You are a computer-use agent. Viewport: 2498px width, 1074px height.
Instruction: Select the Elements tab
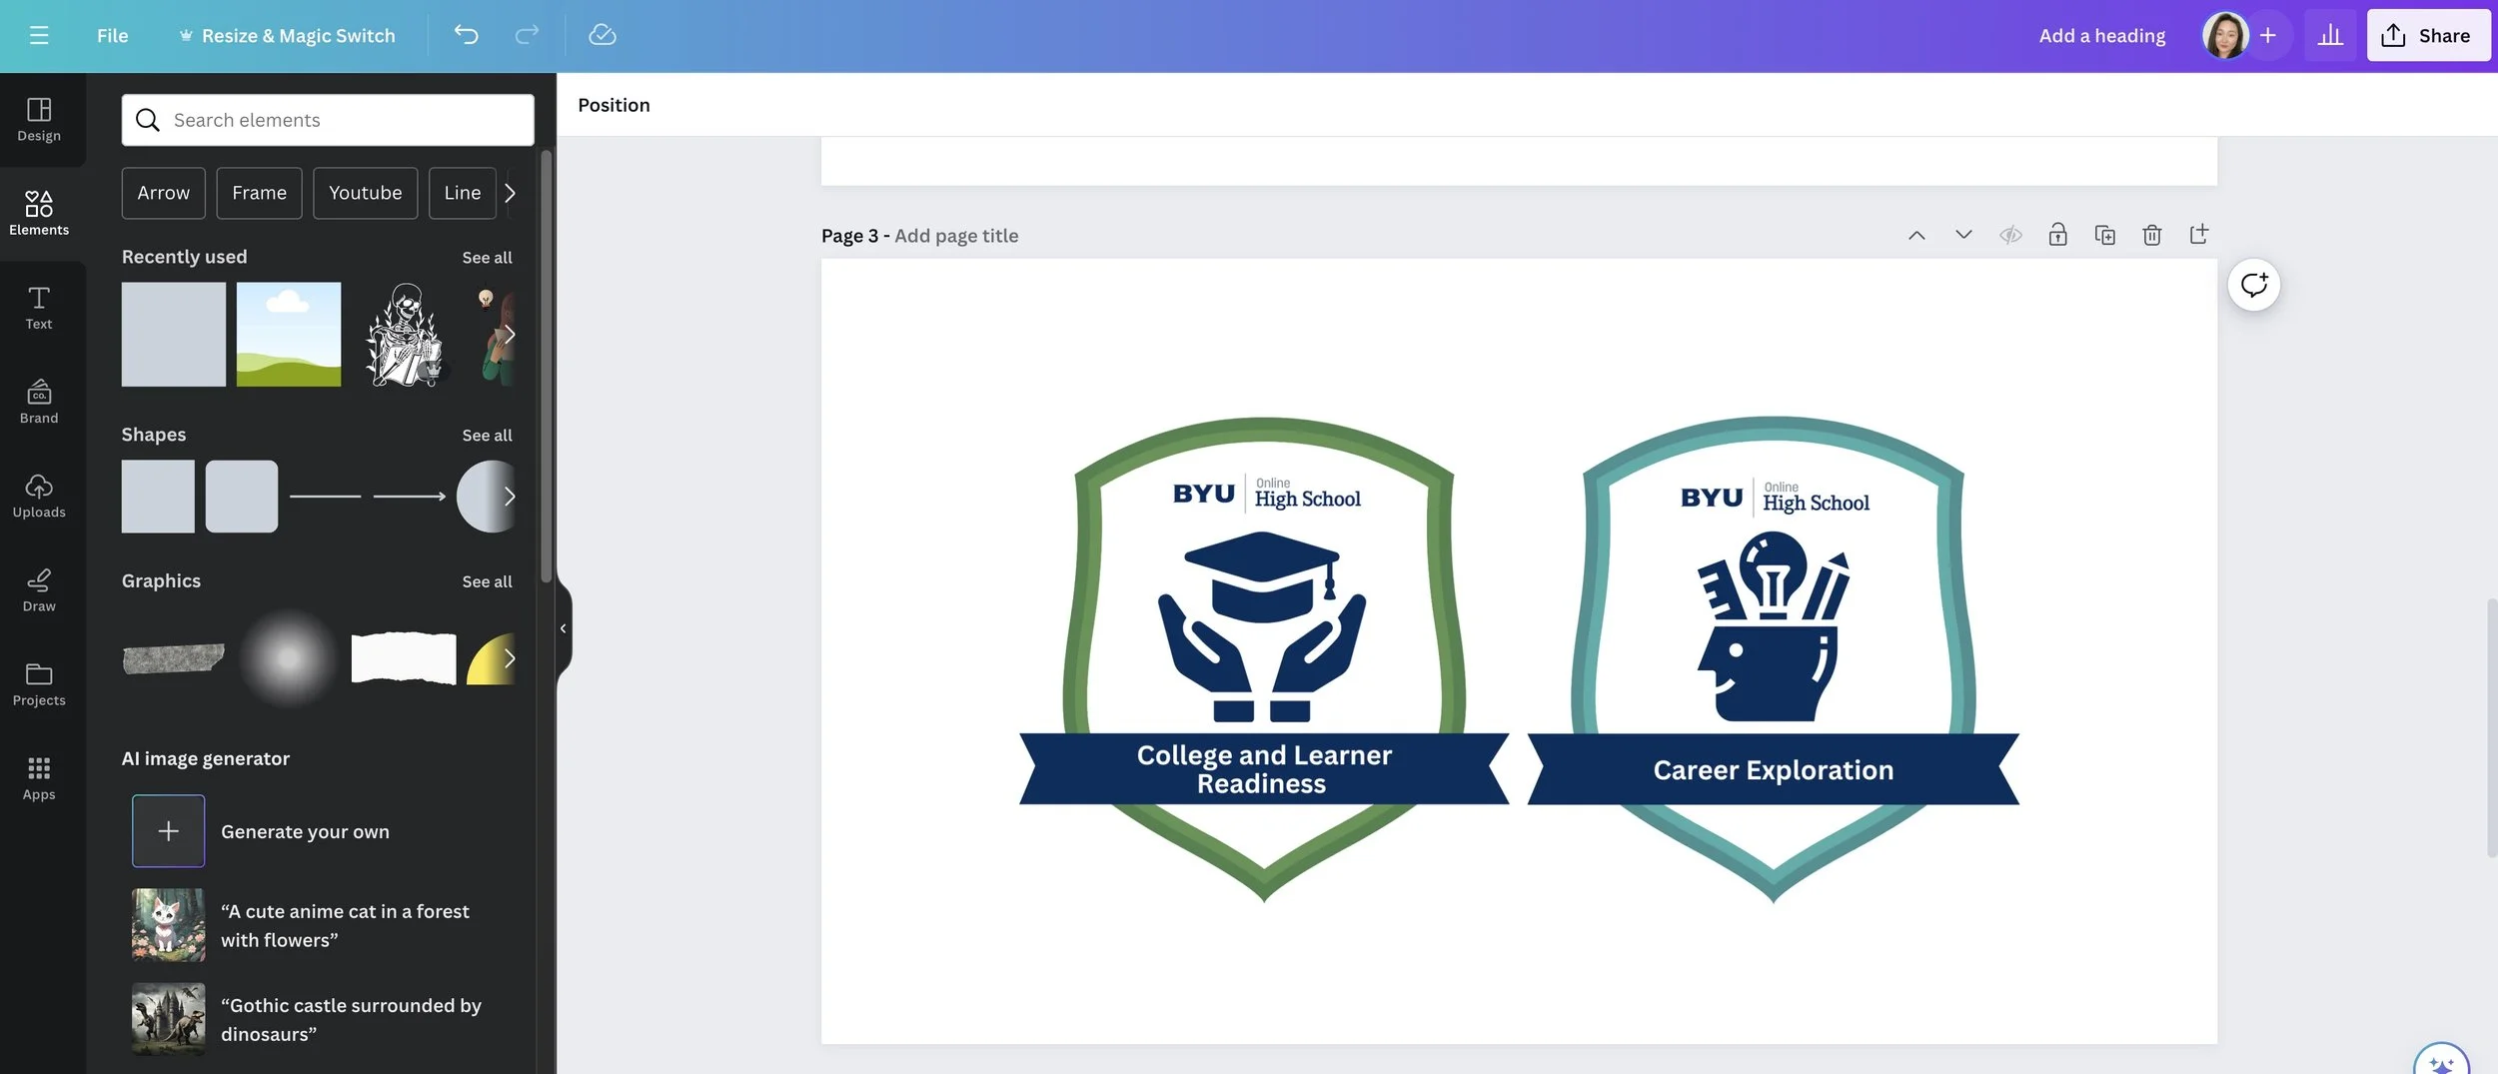pyautogui.click(x=39, y=214)
